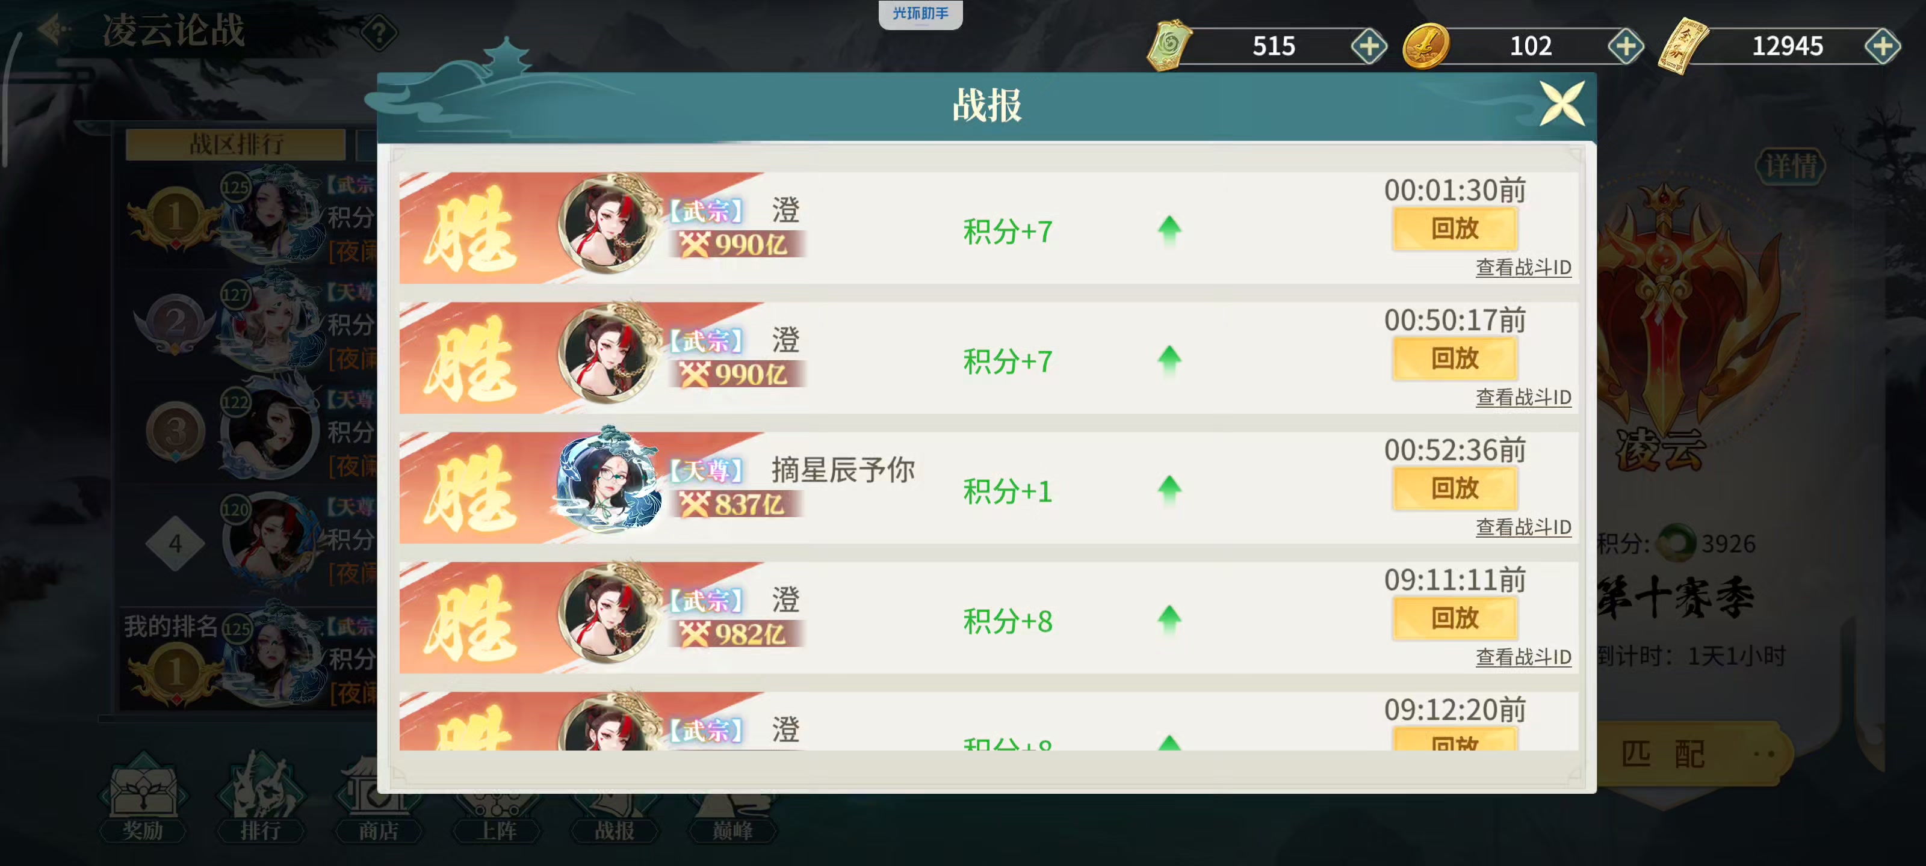Add more green jade tickets with plus icon

tap(1368, 46)
